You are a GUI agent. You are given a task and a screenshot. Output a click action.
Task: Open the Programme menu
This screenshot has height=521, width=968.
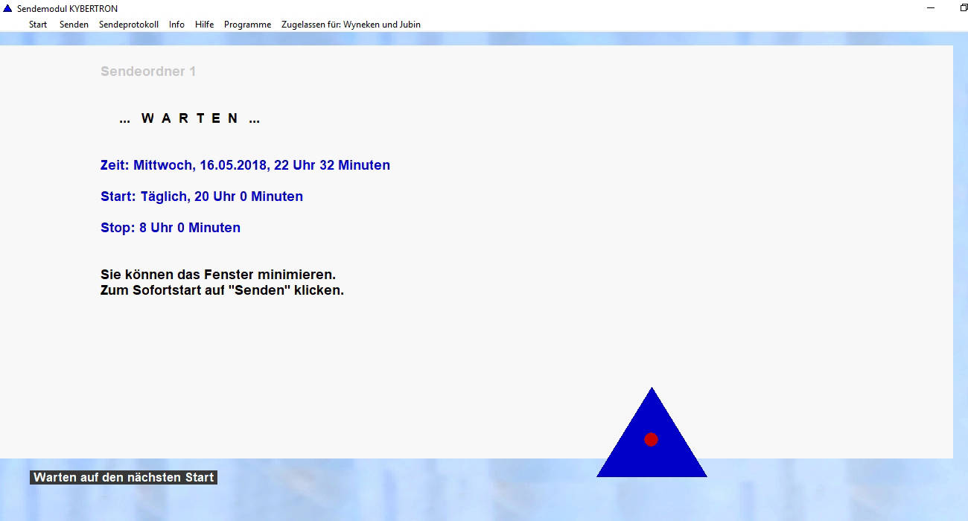[247, 25]
